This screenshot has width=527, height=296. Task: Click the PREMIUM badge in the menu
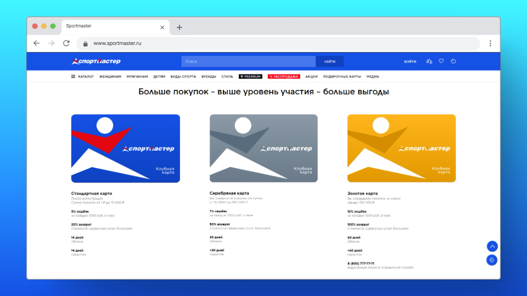point(250,77)
